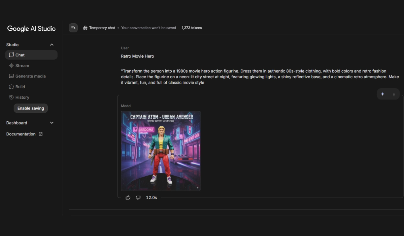Viewport: 404px width, 236px height.
Task: Open History from the sidebar
Action: pyautogui.click(x=22, y=97)
